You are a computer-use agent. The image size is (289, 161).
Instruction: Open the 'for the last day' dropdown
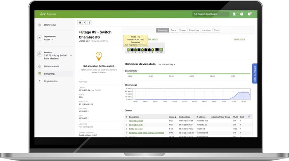click(167, 64)
